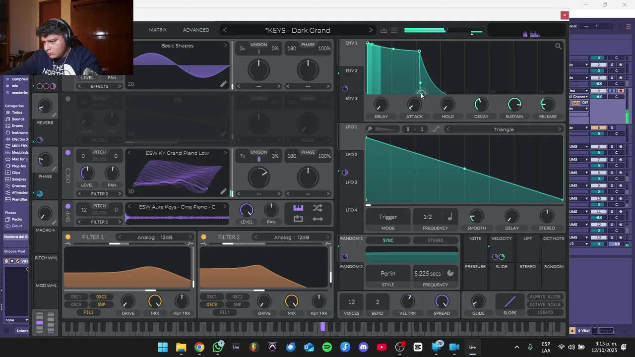Select next LFO shape after Triangle

point(560,129)
